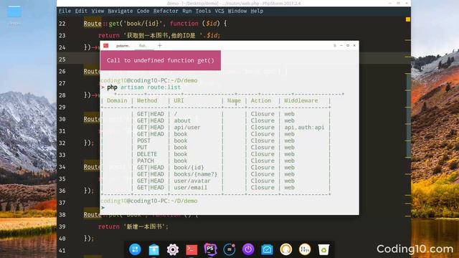
Task: Click line number 39 in editor gutter
Action: click(62, 226)
